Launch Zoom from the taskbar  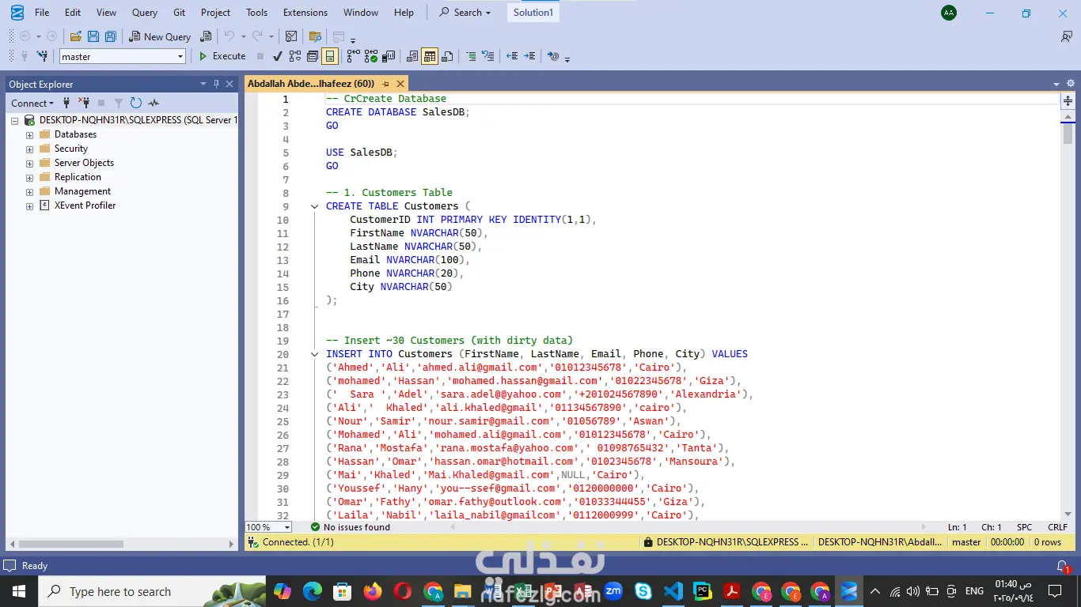(x=613, y=591)
